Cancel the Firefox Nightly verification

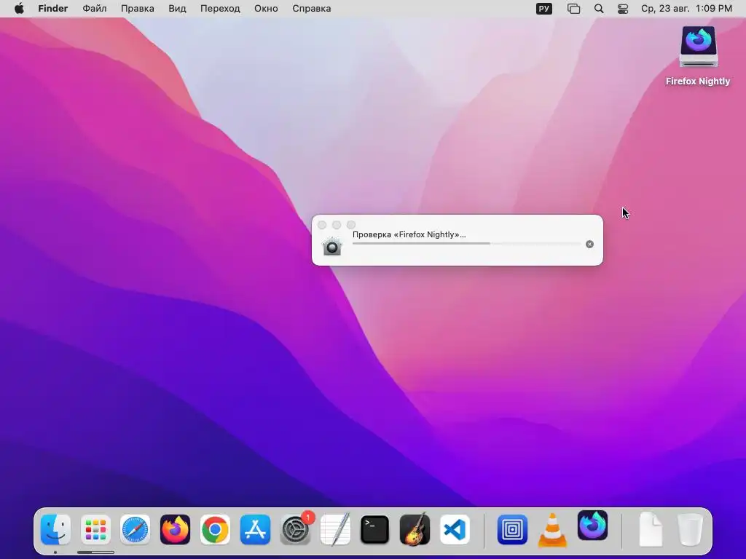point(589,244)
